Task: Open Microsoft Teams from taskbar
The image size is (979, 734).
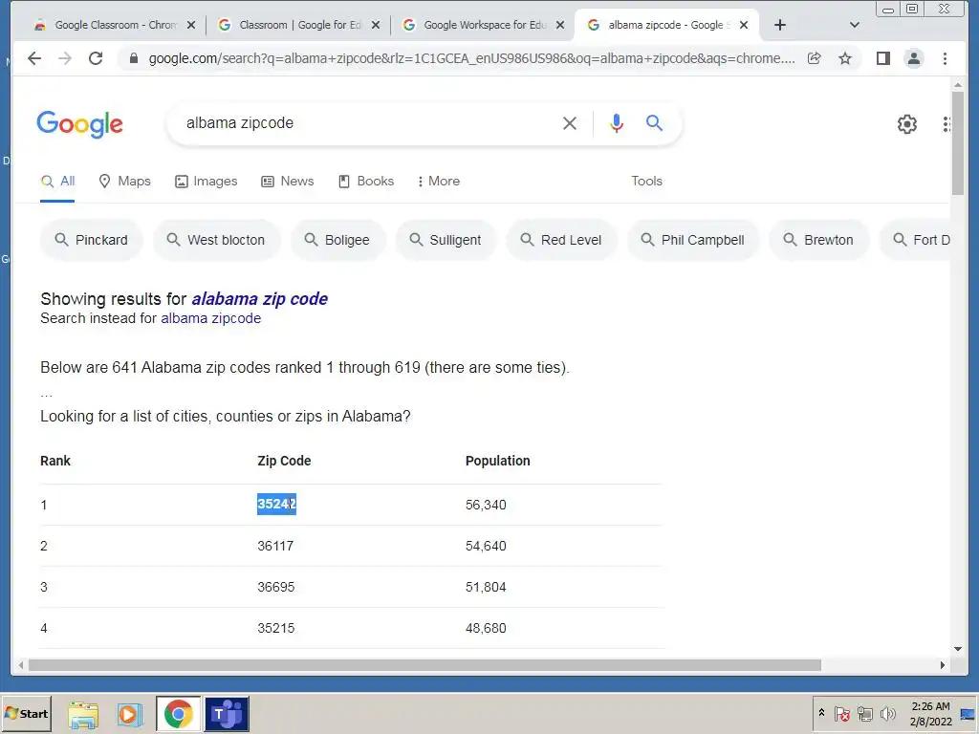Action: click(x=227, y=714)
